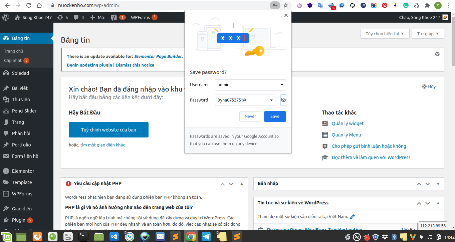
Task: Open Chào, Sống Khỏe 247 account menu
Action: click(x=424, y=17)
